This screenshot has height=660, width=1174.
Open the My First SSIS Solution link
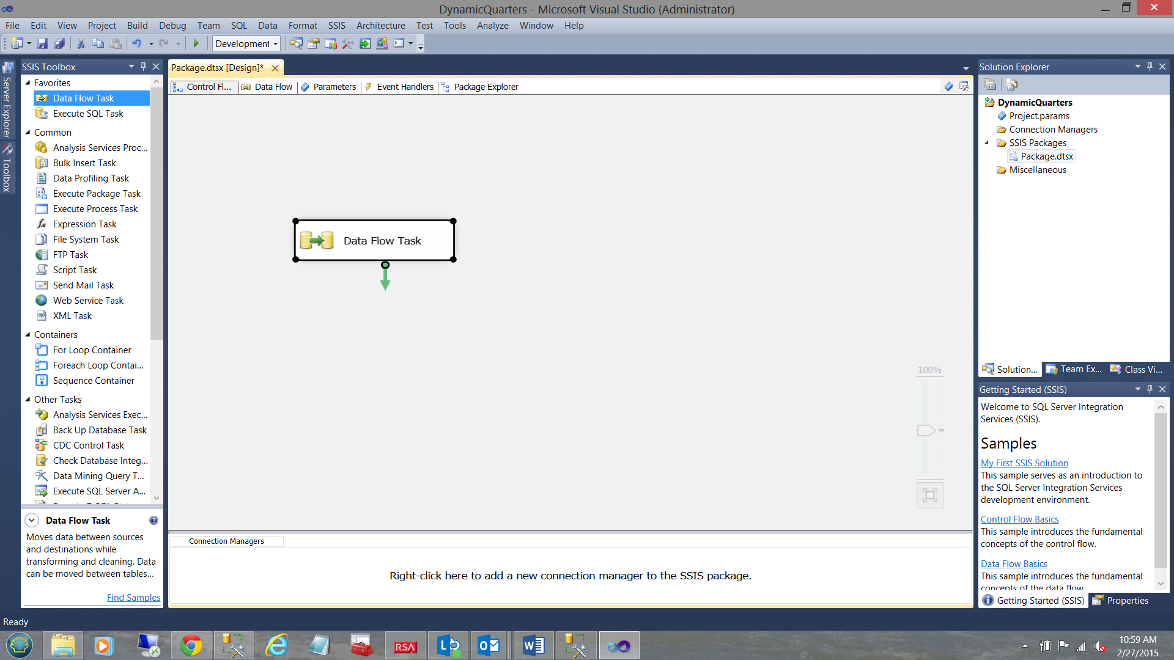(1024, 463)
